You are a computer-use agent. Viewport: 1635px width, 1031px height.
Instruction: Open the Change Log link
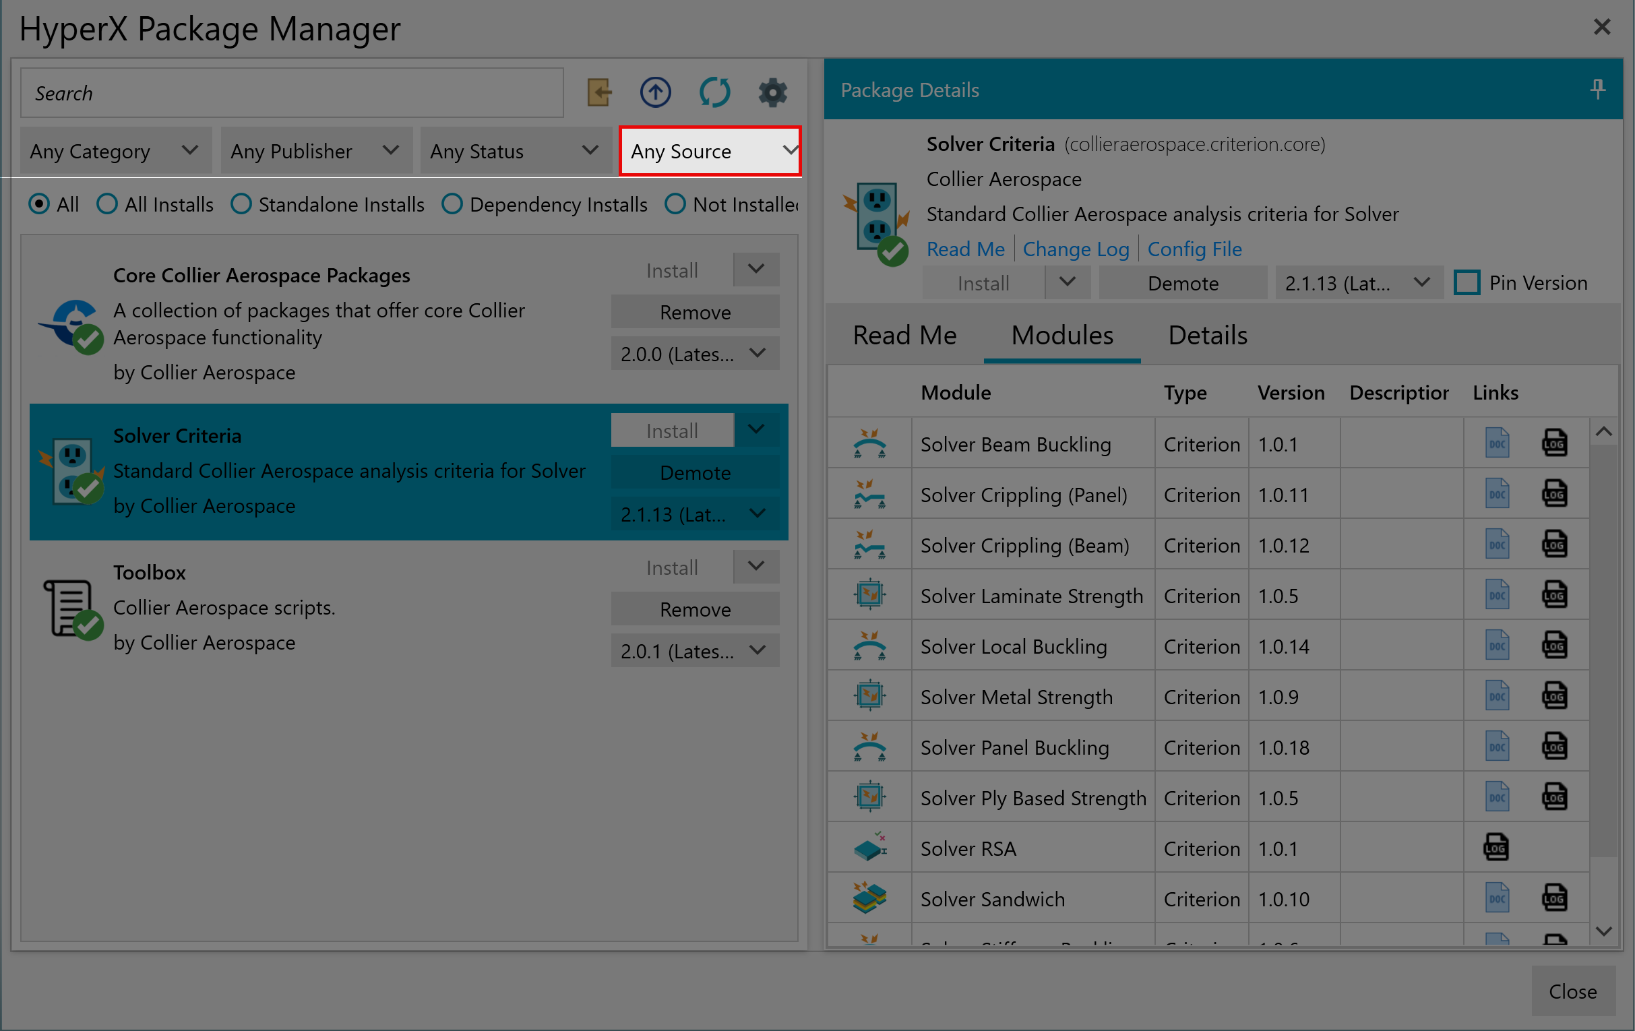click(x=1076, y=249)
